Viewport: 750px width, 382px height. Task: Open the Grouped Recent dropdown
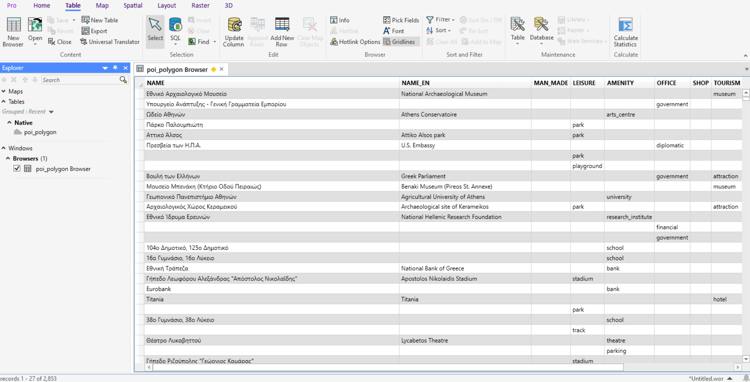(x=51, y=112)
